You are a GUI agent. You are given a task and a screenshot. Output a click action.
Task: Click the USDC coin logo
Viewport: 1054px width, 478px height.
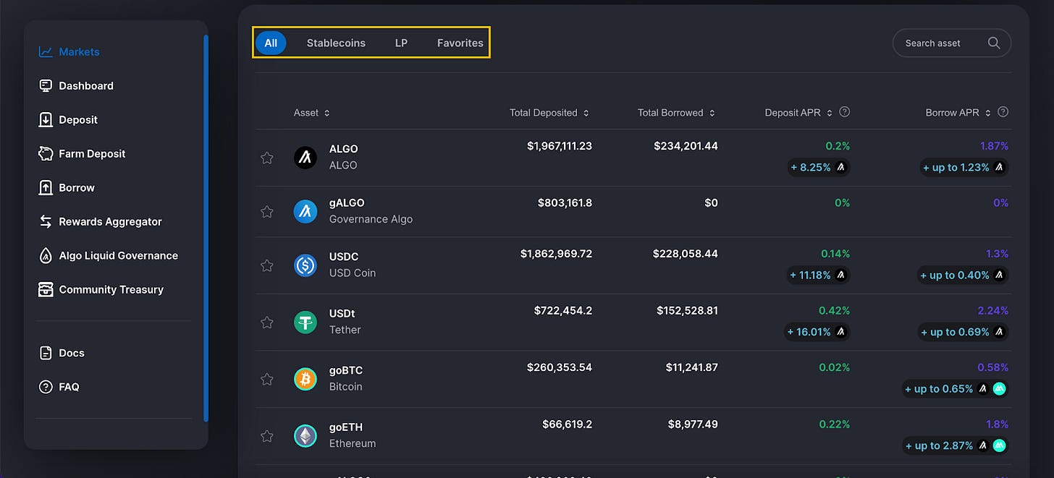(305, 265)
